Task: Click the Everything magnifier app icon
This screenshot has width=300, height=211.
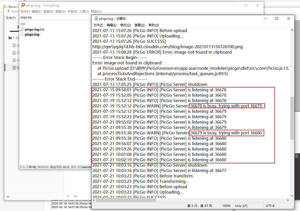Action: coord(23,5)
